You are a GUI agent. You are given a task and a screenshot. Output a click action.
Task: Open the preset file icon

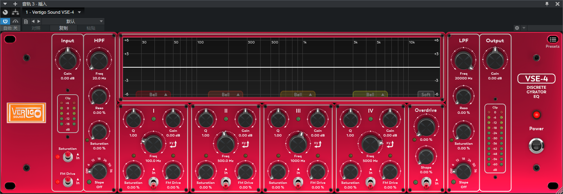26,21
